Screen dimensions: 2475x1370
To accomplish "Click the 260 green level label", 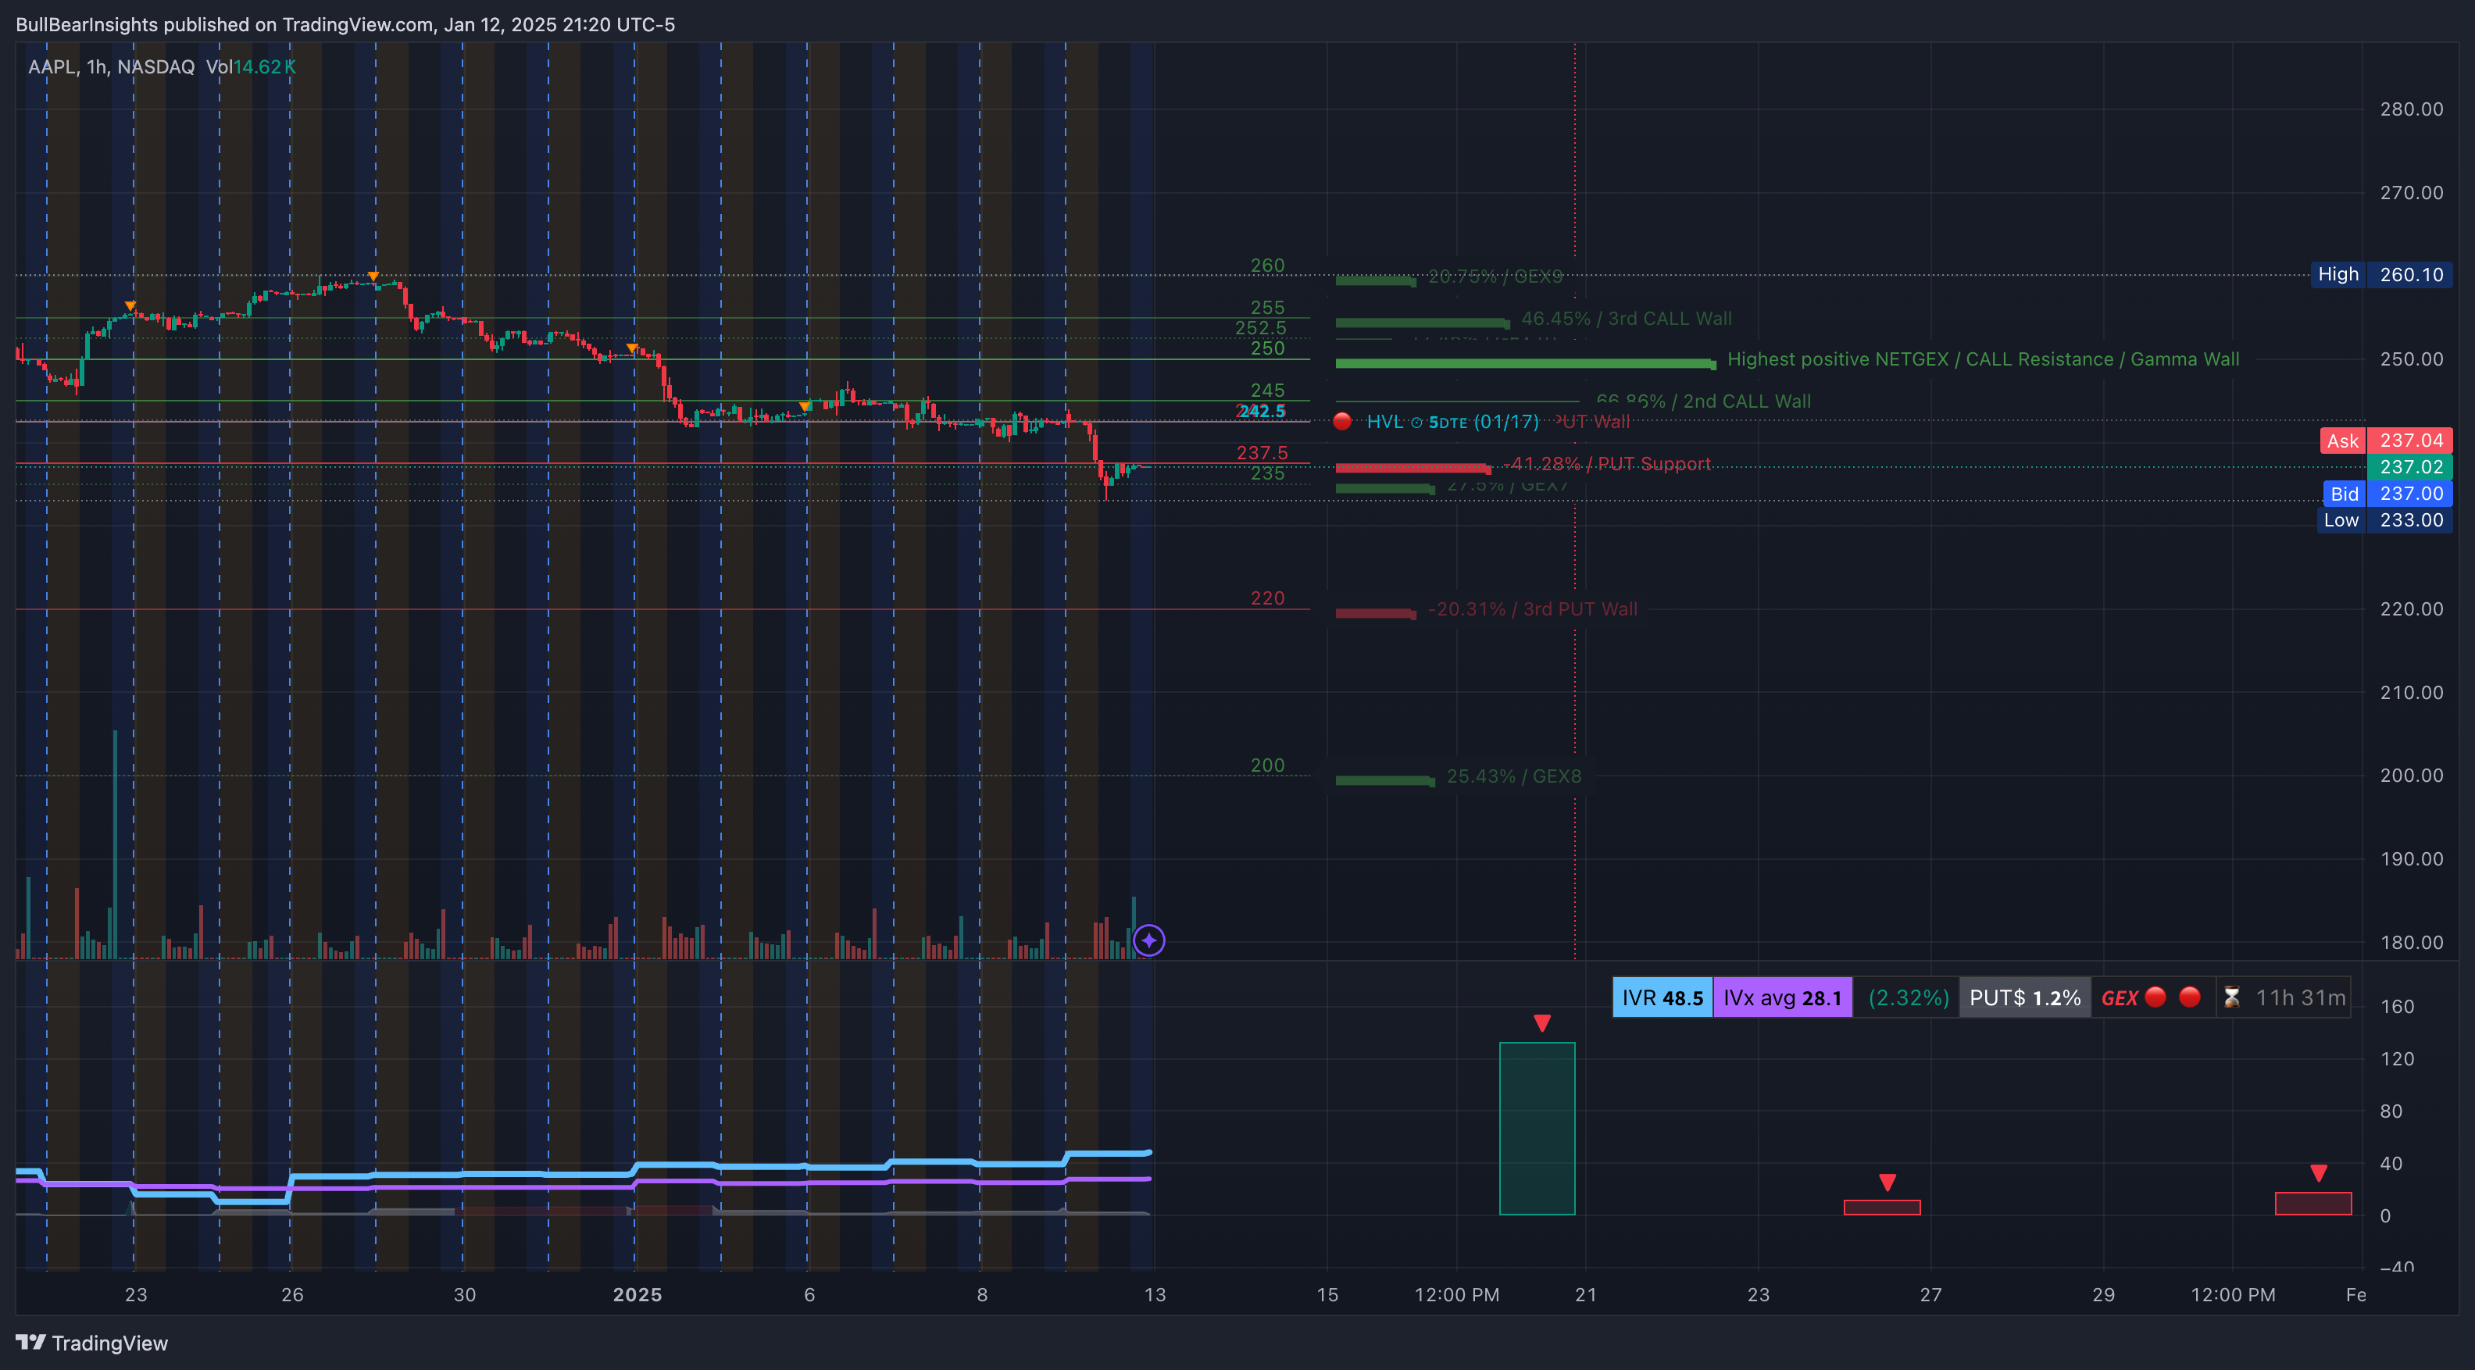I will click(x=1267, y=265).
